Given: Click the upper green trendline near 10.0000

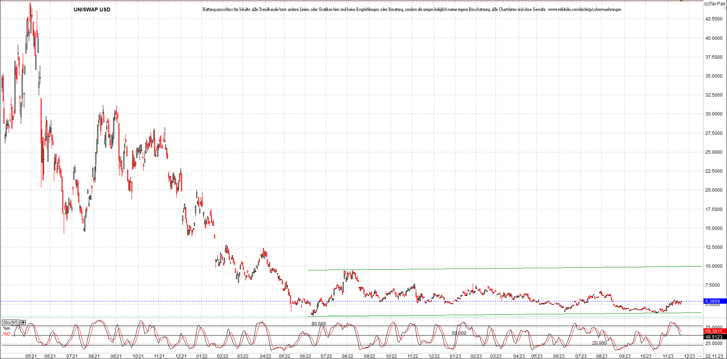Looking at the screenshot, I should pos(493,268).
